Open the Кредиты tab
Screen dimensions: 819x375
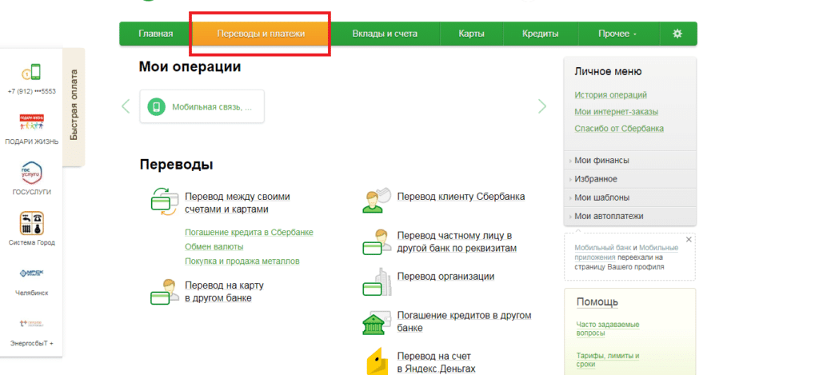[x=540, y=34]
